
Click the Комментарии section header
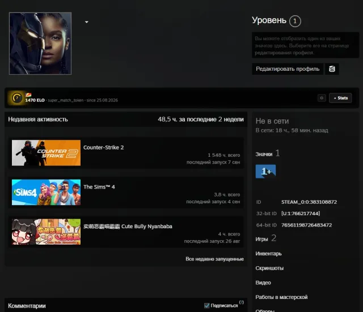pos(27,306)
